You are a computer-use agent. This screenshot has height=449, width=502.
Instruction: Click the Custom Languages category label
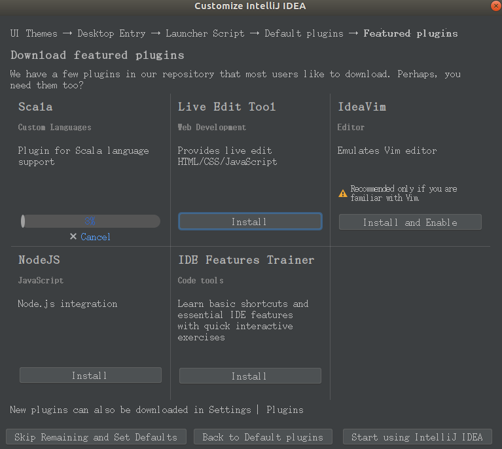(55, 127)
